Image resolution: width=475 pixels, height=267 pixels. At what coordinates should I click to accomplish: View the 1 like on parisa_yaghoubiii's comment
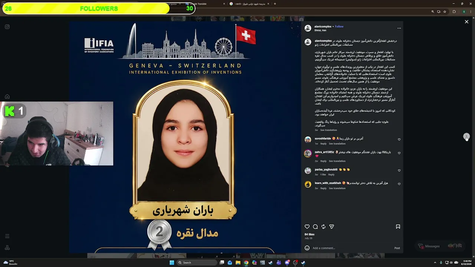(x=323, y=175)
